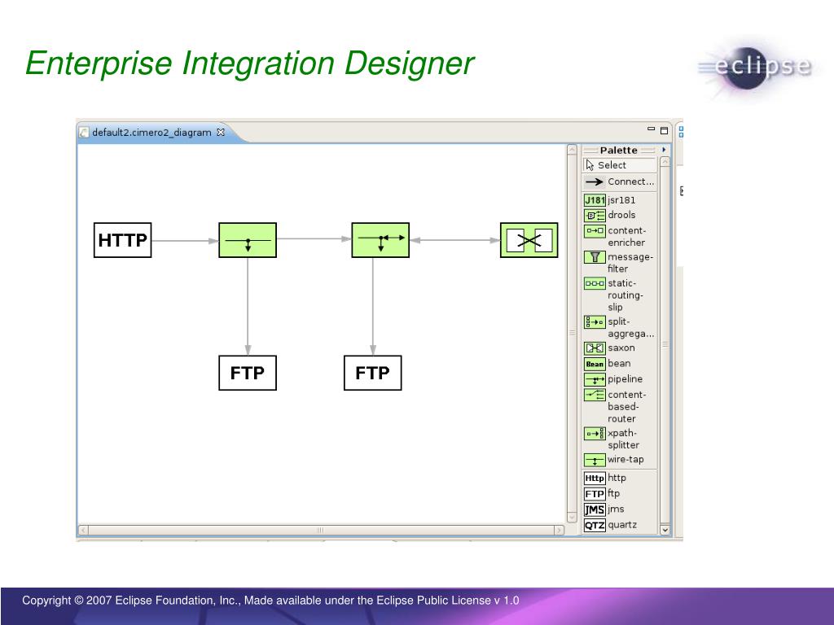This screenshot has height=625, width=834.
Task: Open the default2.cimero2_diagram tab
Action: click(151, 133)
